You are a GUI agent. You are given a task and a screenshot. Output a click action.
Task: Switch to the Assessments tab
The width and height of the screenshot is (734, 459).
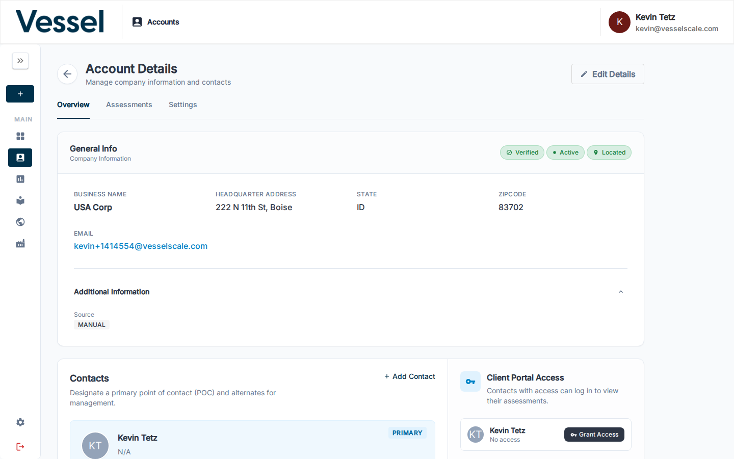coord(129,105)
